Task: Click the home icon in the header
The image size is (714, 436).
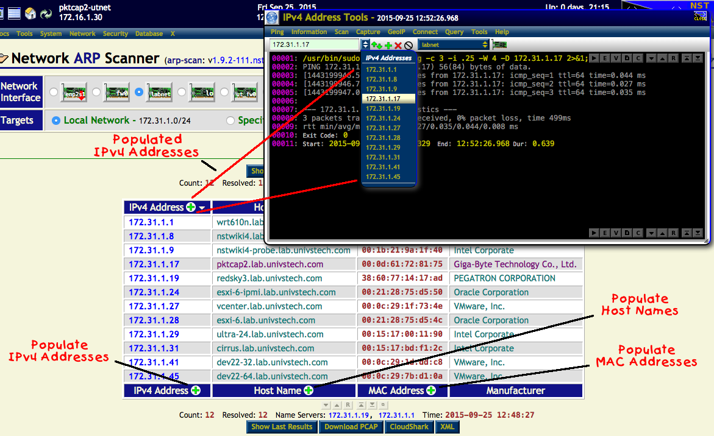Action: click(x=30, y=13)
